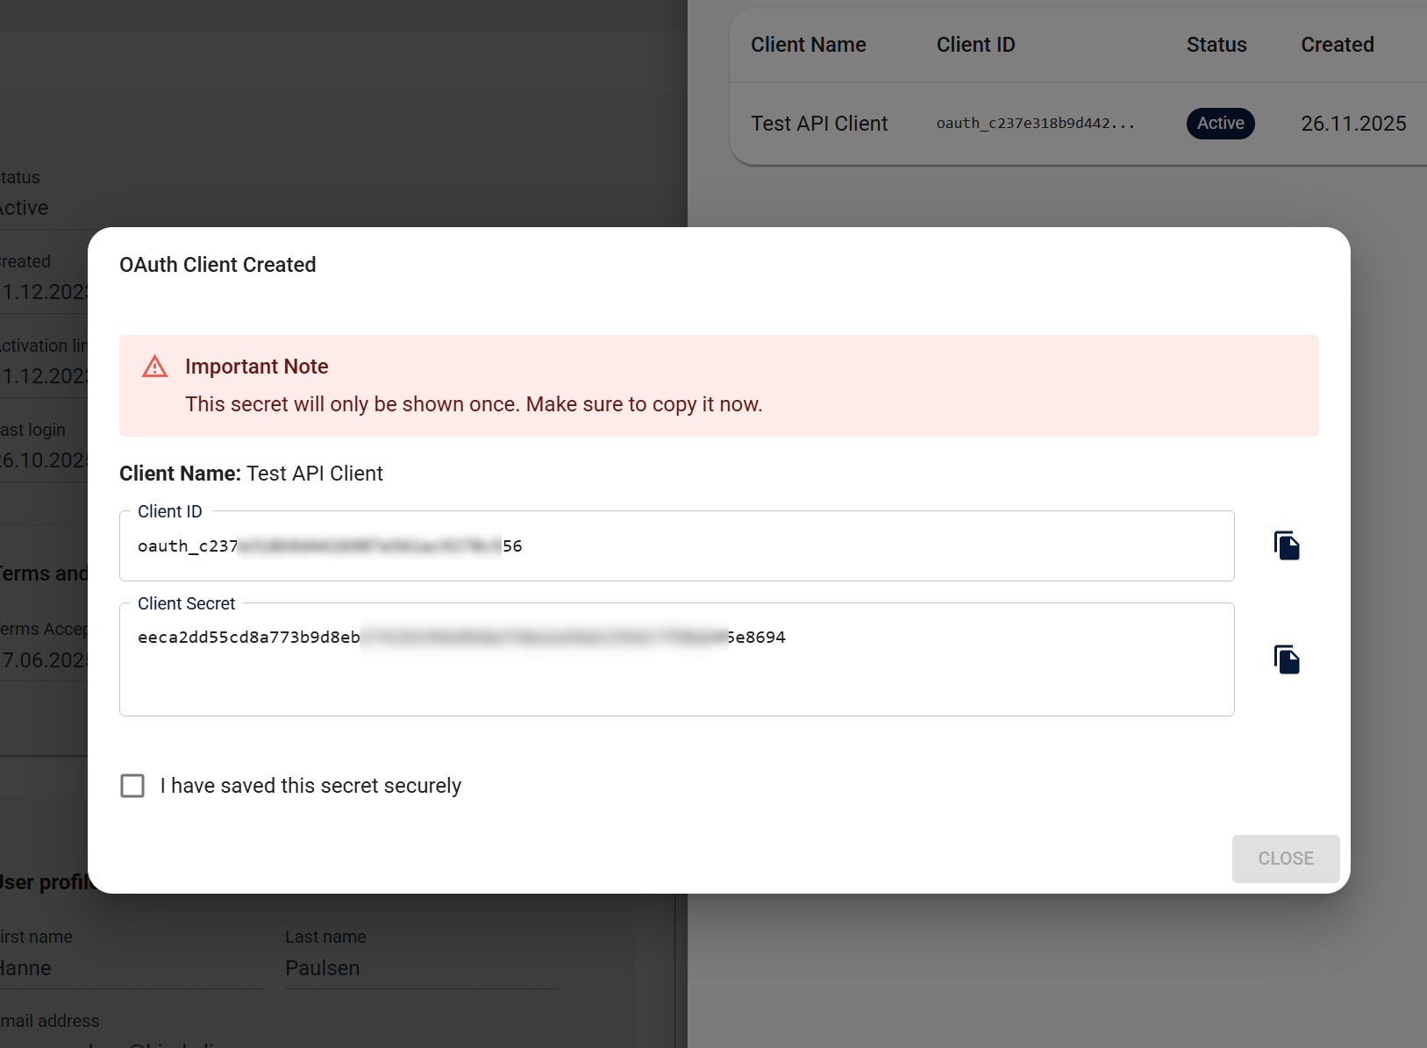Click the Active pill for Test API Client

(x=1220, y=123)
